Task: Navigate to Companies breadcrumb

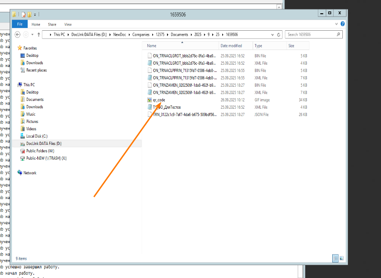Action: coord(141,34)
